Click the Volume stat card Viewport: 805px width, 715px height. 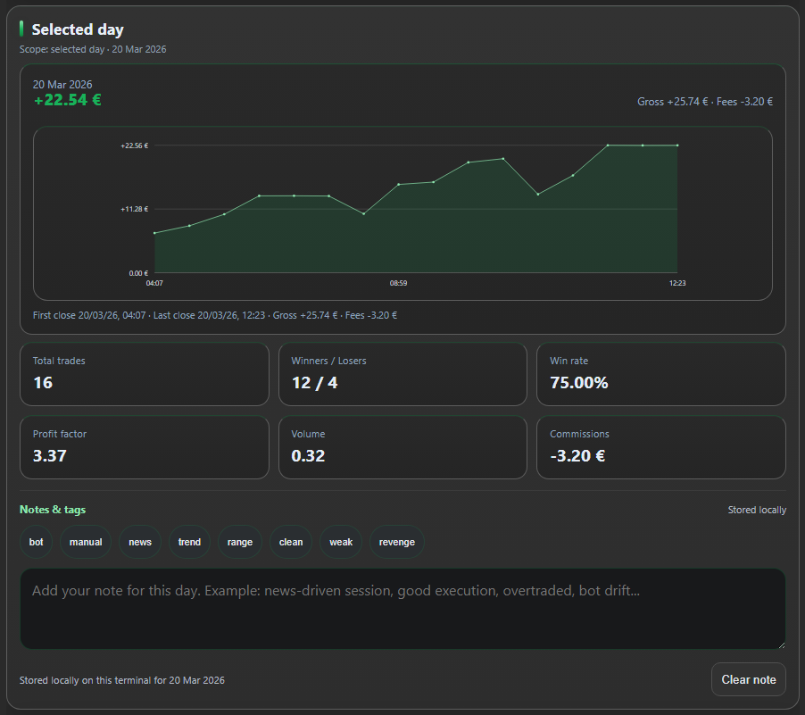pyautogui.click(x=402, y=446)
